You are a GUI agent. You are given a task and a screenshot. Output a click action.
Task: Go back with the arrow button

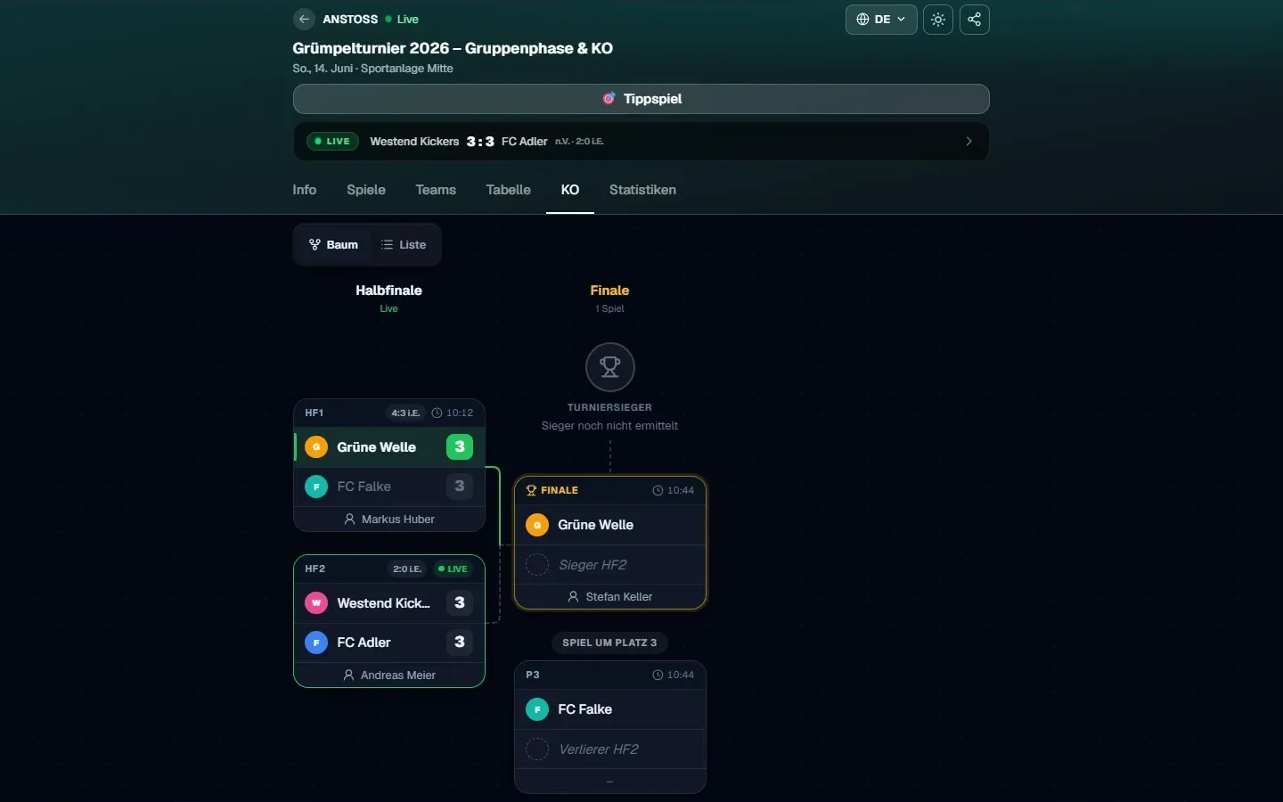point(304,19)
